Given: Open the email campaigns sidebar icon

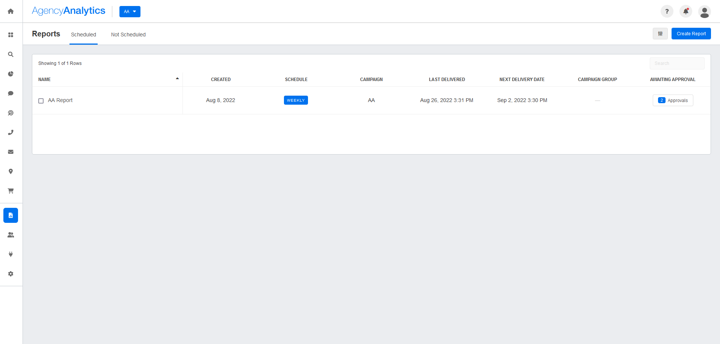Looking at the screenshot, I should (11, 152).
